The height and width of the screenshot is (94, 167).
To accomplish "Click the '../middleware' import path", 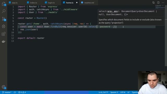I will coord(69,9).
